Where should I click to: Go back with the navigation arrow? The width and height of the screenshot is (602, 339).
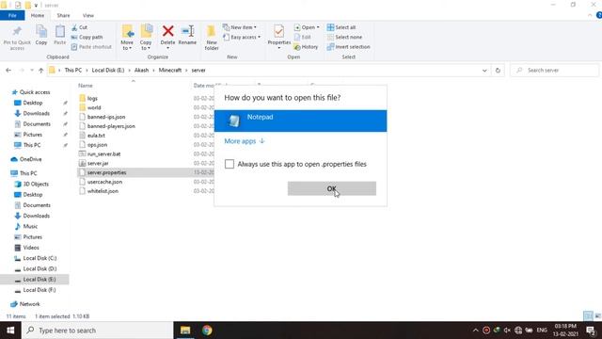[x=8, y=71]
